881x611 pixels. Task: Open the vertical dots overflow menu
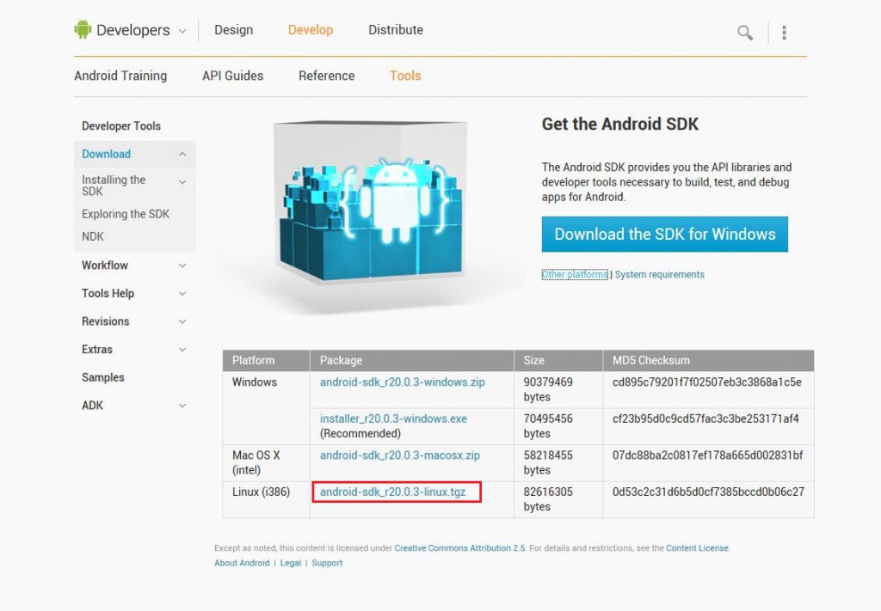click(x=784, y=33)
